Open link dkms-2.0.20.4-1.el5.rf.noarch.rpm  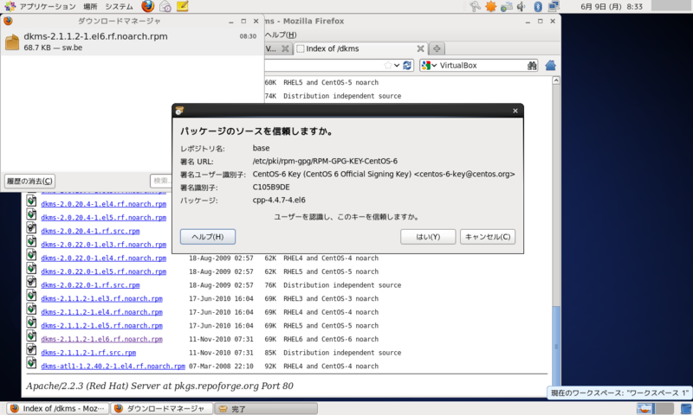103,218
